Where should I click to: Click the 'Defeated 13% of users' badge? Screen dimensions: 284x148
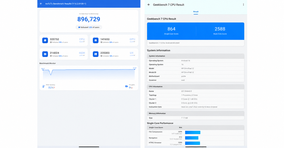tap(89, 27)
